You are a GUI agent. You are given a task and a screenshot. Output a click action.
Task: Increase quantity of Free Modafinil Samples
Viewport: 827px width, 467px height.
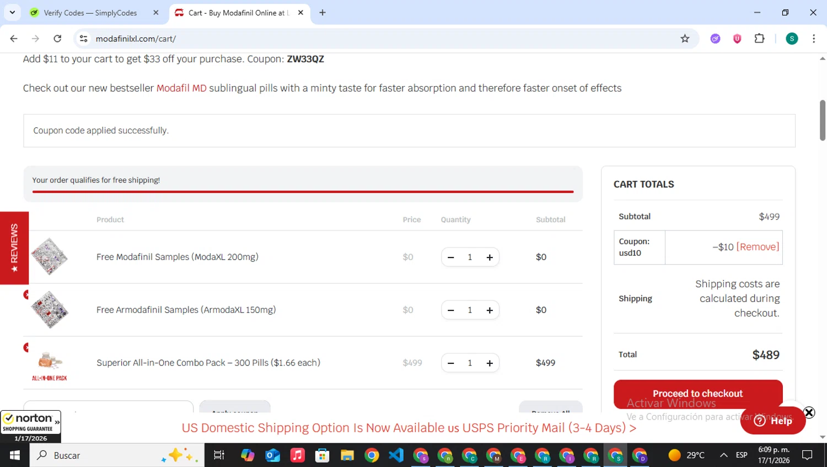tap(490, 257)
